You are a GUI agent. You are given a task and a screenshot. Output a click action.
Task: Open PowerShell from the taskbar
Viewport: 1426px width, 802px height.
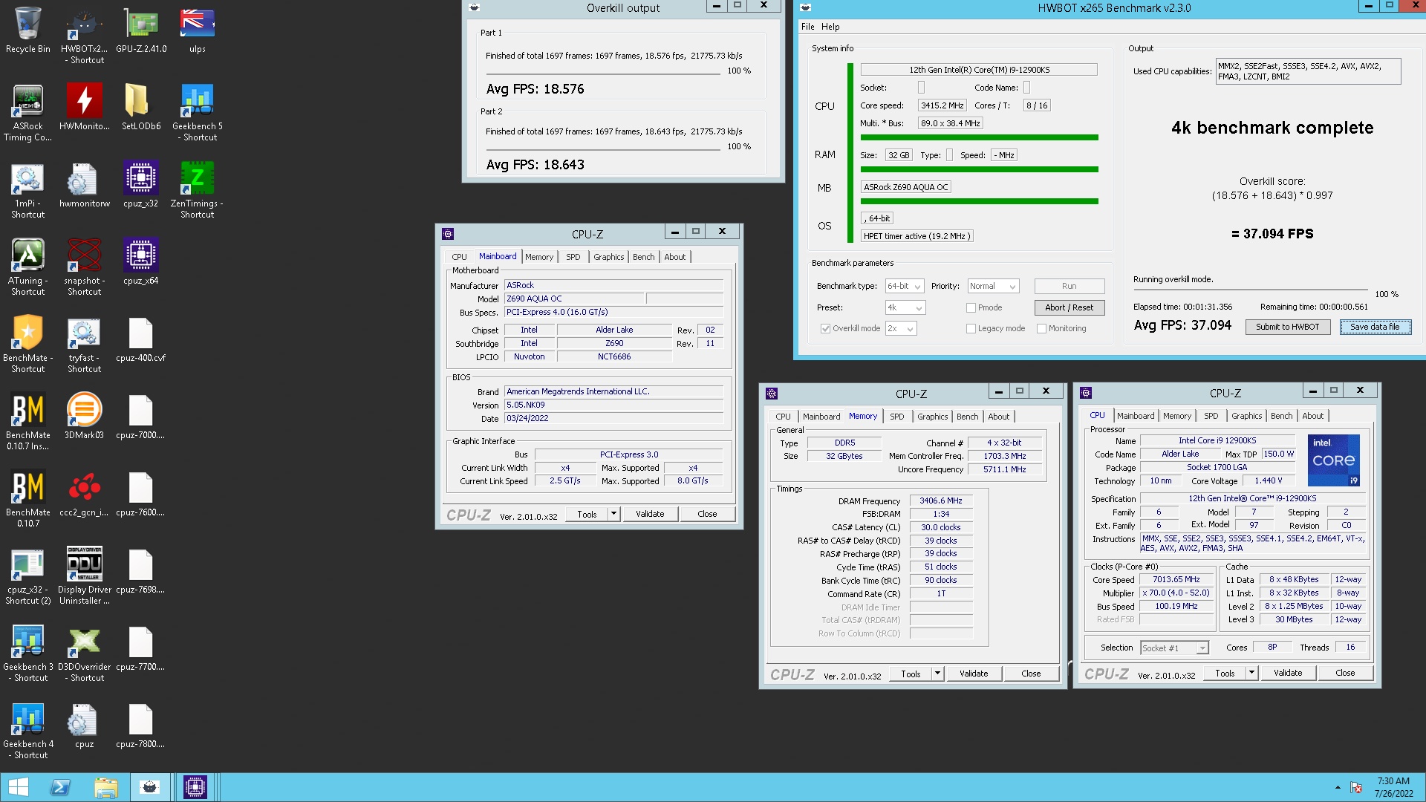click(61, 787)
